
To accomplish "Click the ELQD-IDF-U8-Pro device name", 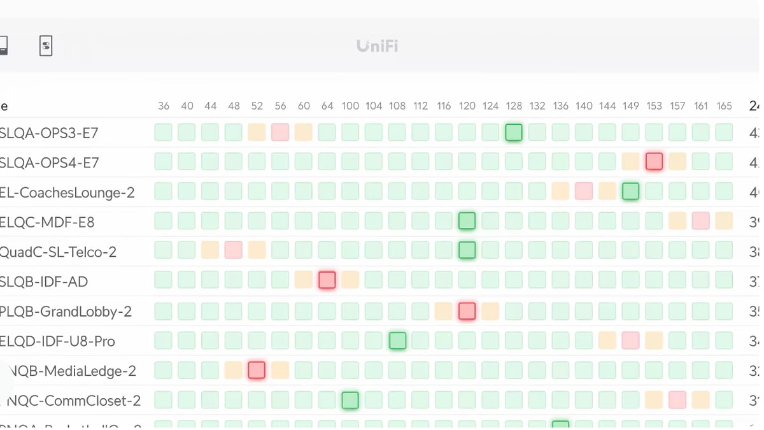I will point(58,341).
